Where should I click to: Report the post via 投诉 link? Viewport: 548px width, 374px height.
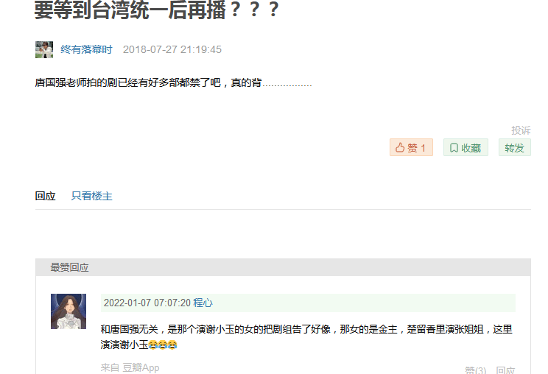pos(521,130)
